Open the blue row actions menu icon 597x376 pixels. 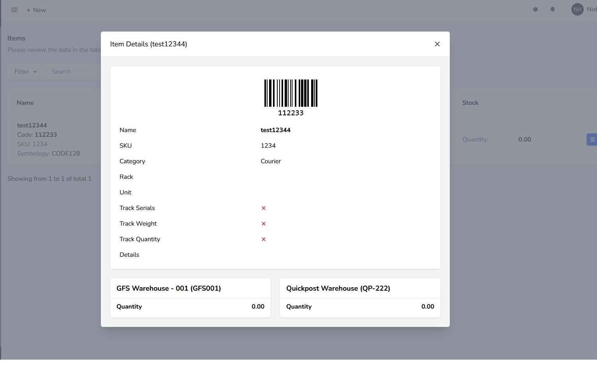tap(592, 139)
